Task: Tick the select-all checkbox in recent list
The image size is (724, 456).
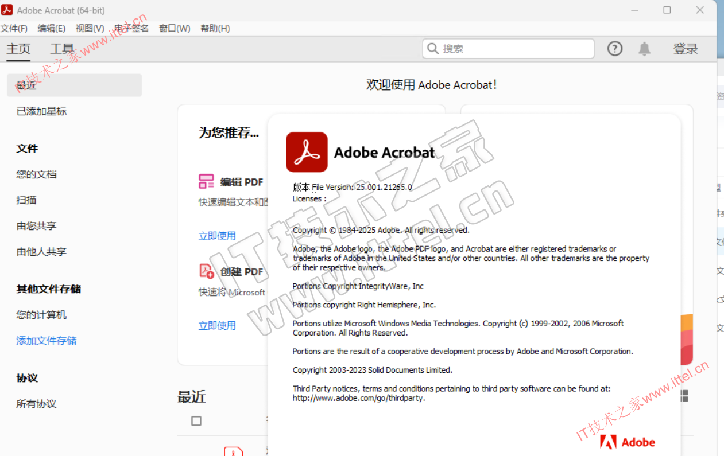Action: point(196,421)
